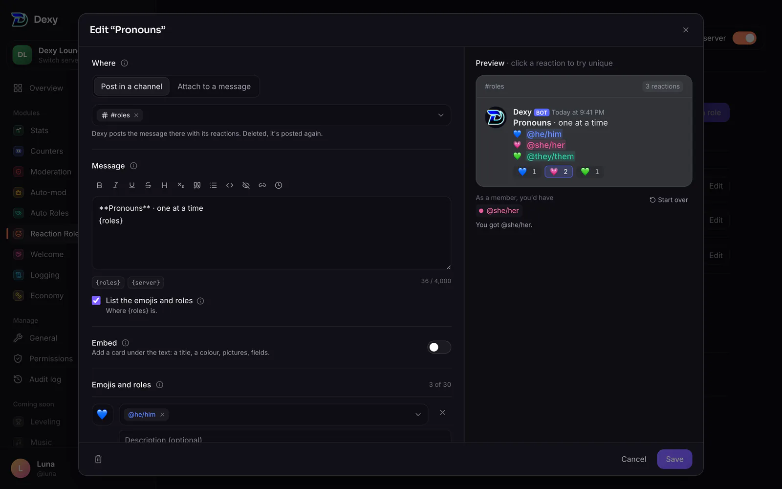Save the Pronouns reaction role
782x489 pixels.
point(674,459)
